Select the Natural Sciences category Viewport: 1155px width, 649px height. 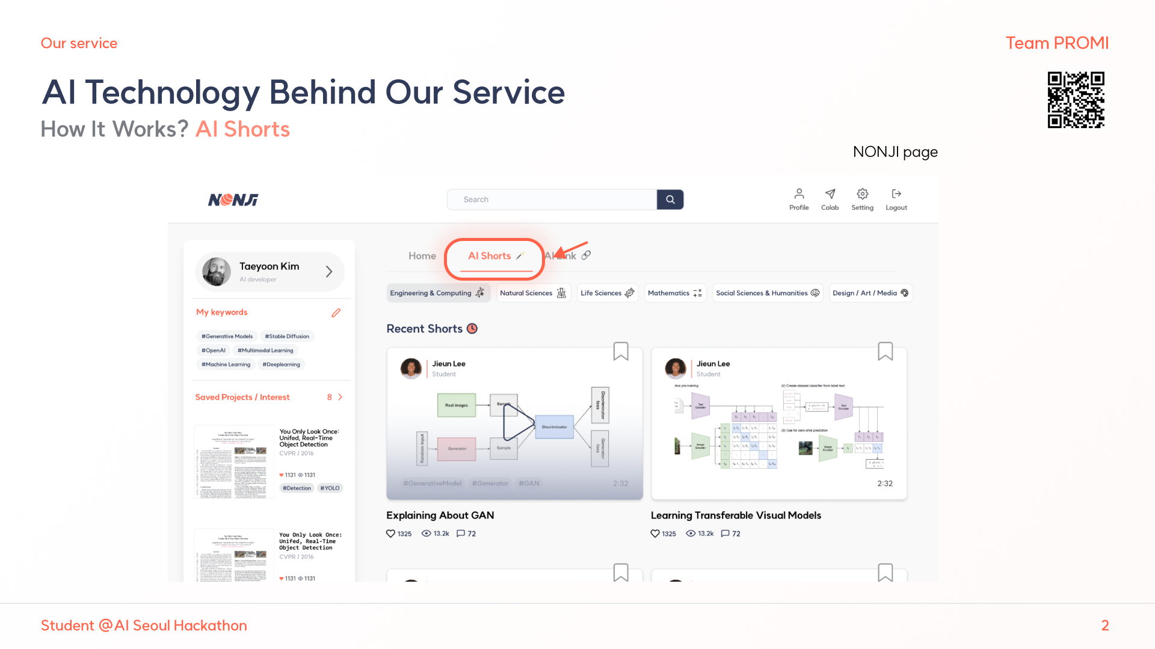tap(532, 293)
